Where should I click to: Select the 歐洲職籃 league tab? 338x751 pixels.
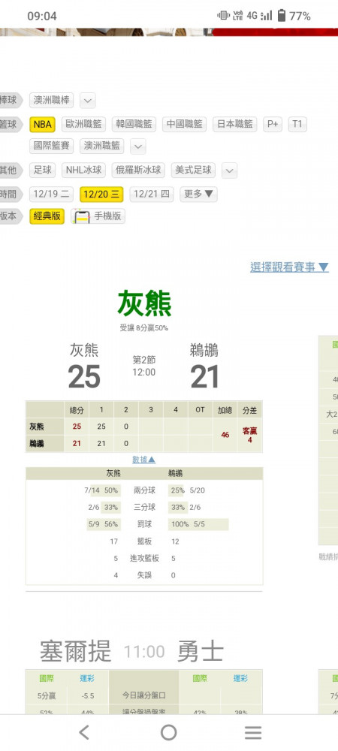pos(84,125)
